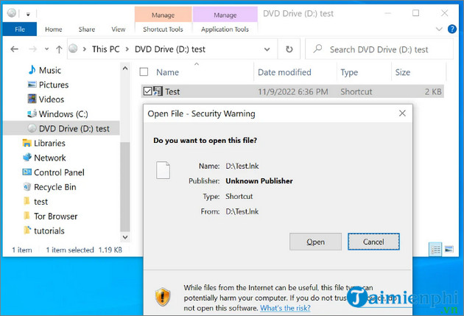464x316 pixels.
Task: Switch to Details view layout
Action: (435, 250)
